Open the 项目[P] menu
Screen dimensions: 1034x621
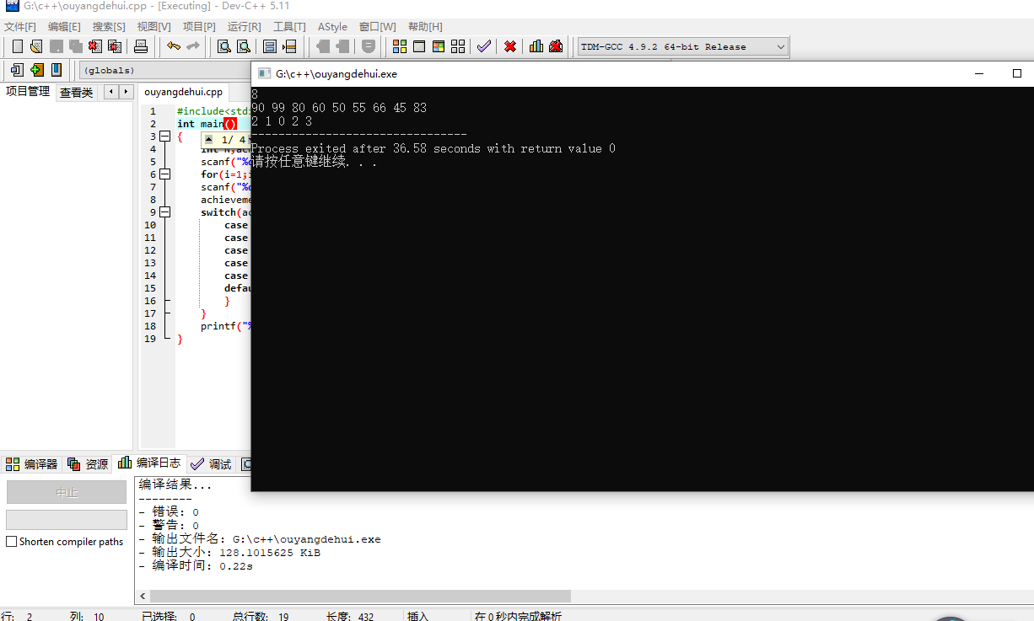tap(199, 27)
